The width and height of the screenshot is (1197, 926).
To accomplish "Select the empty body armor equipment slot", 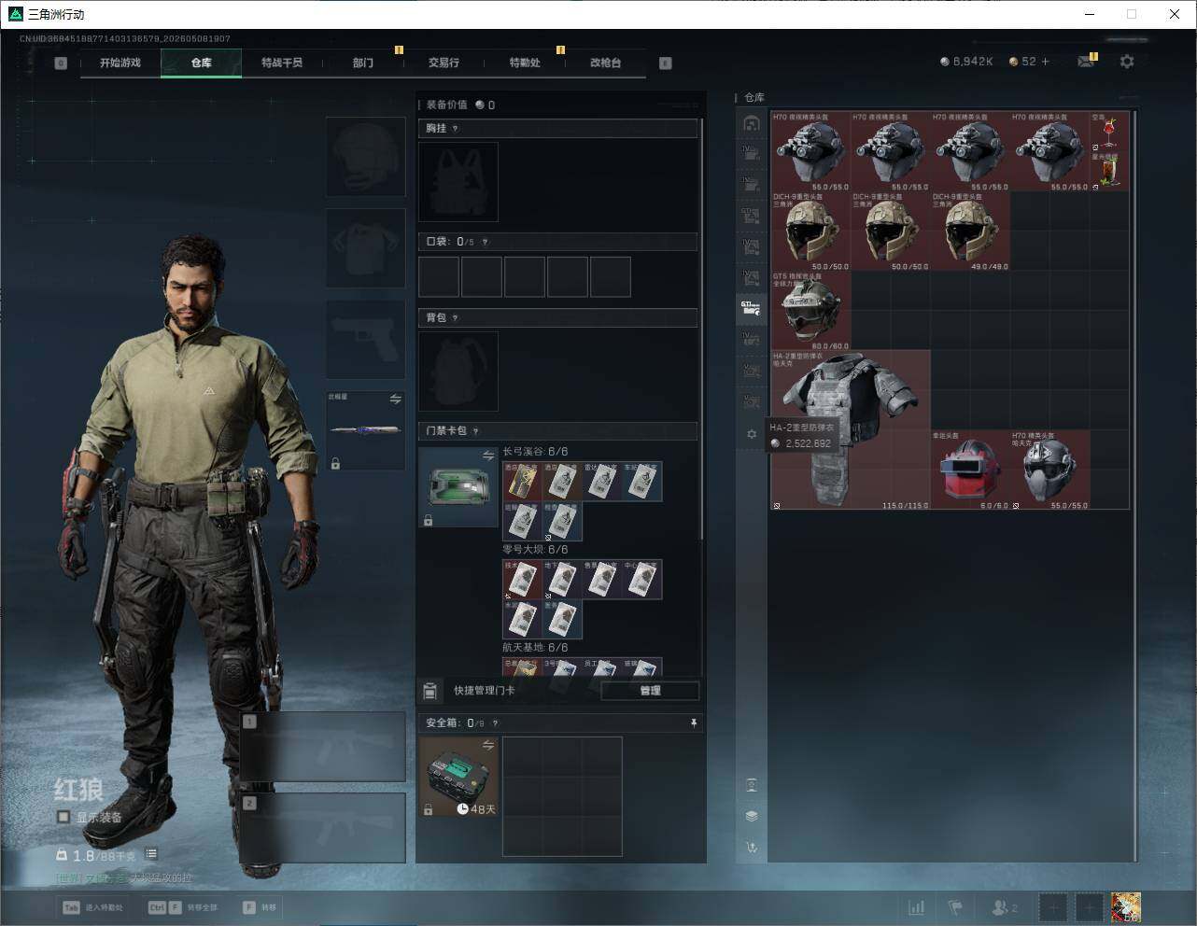I will pos(365,247).
